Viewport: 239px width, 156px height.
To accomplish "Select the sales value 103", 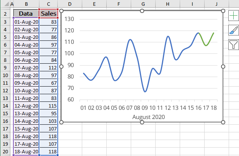I will click(49, 121).
